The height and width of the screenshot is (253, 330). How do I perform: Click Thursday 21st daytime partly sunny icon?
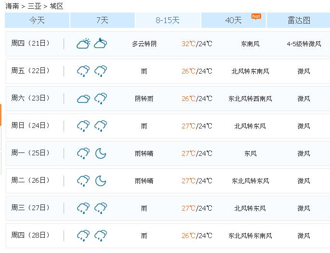[83, 44]
